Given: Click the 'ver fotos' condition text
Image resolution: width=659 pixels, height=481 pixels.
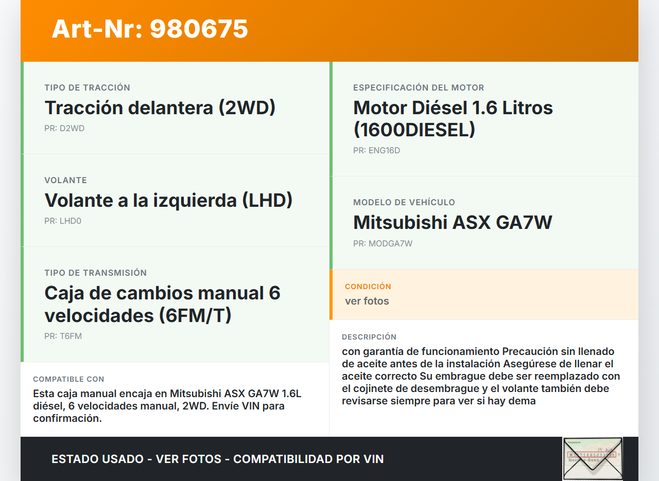Looking at the screenshot, I should 367,301.
